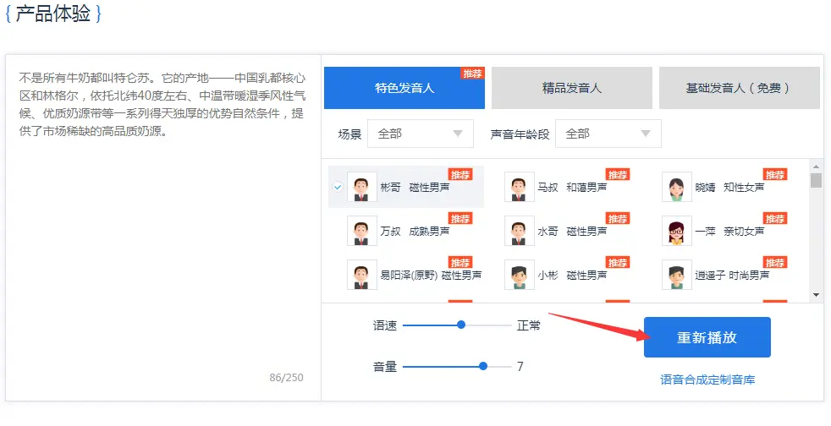831x426 pixels.
Task: Click 推荐 badge on 特色发音人 tab
Action: [472, 74]
